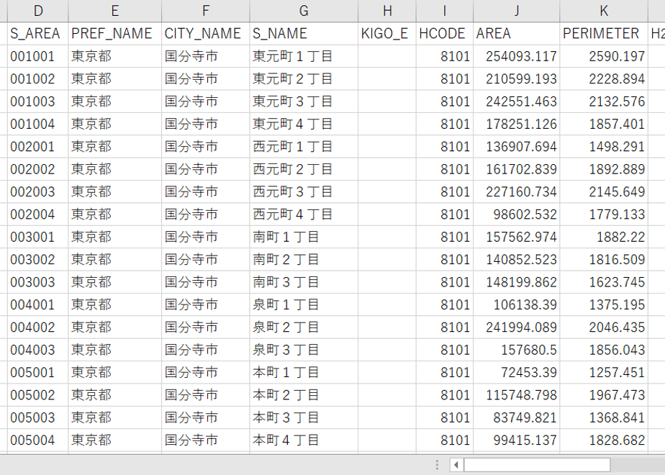Click PERIMETER value 1882.22

click(604, 237)
